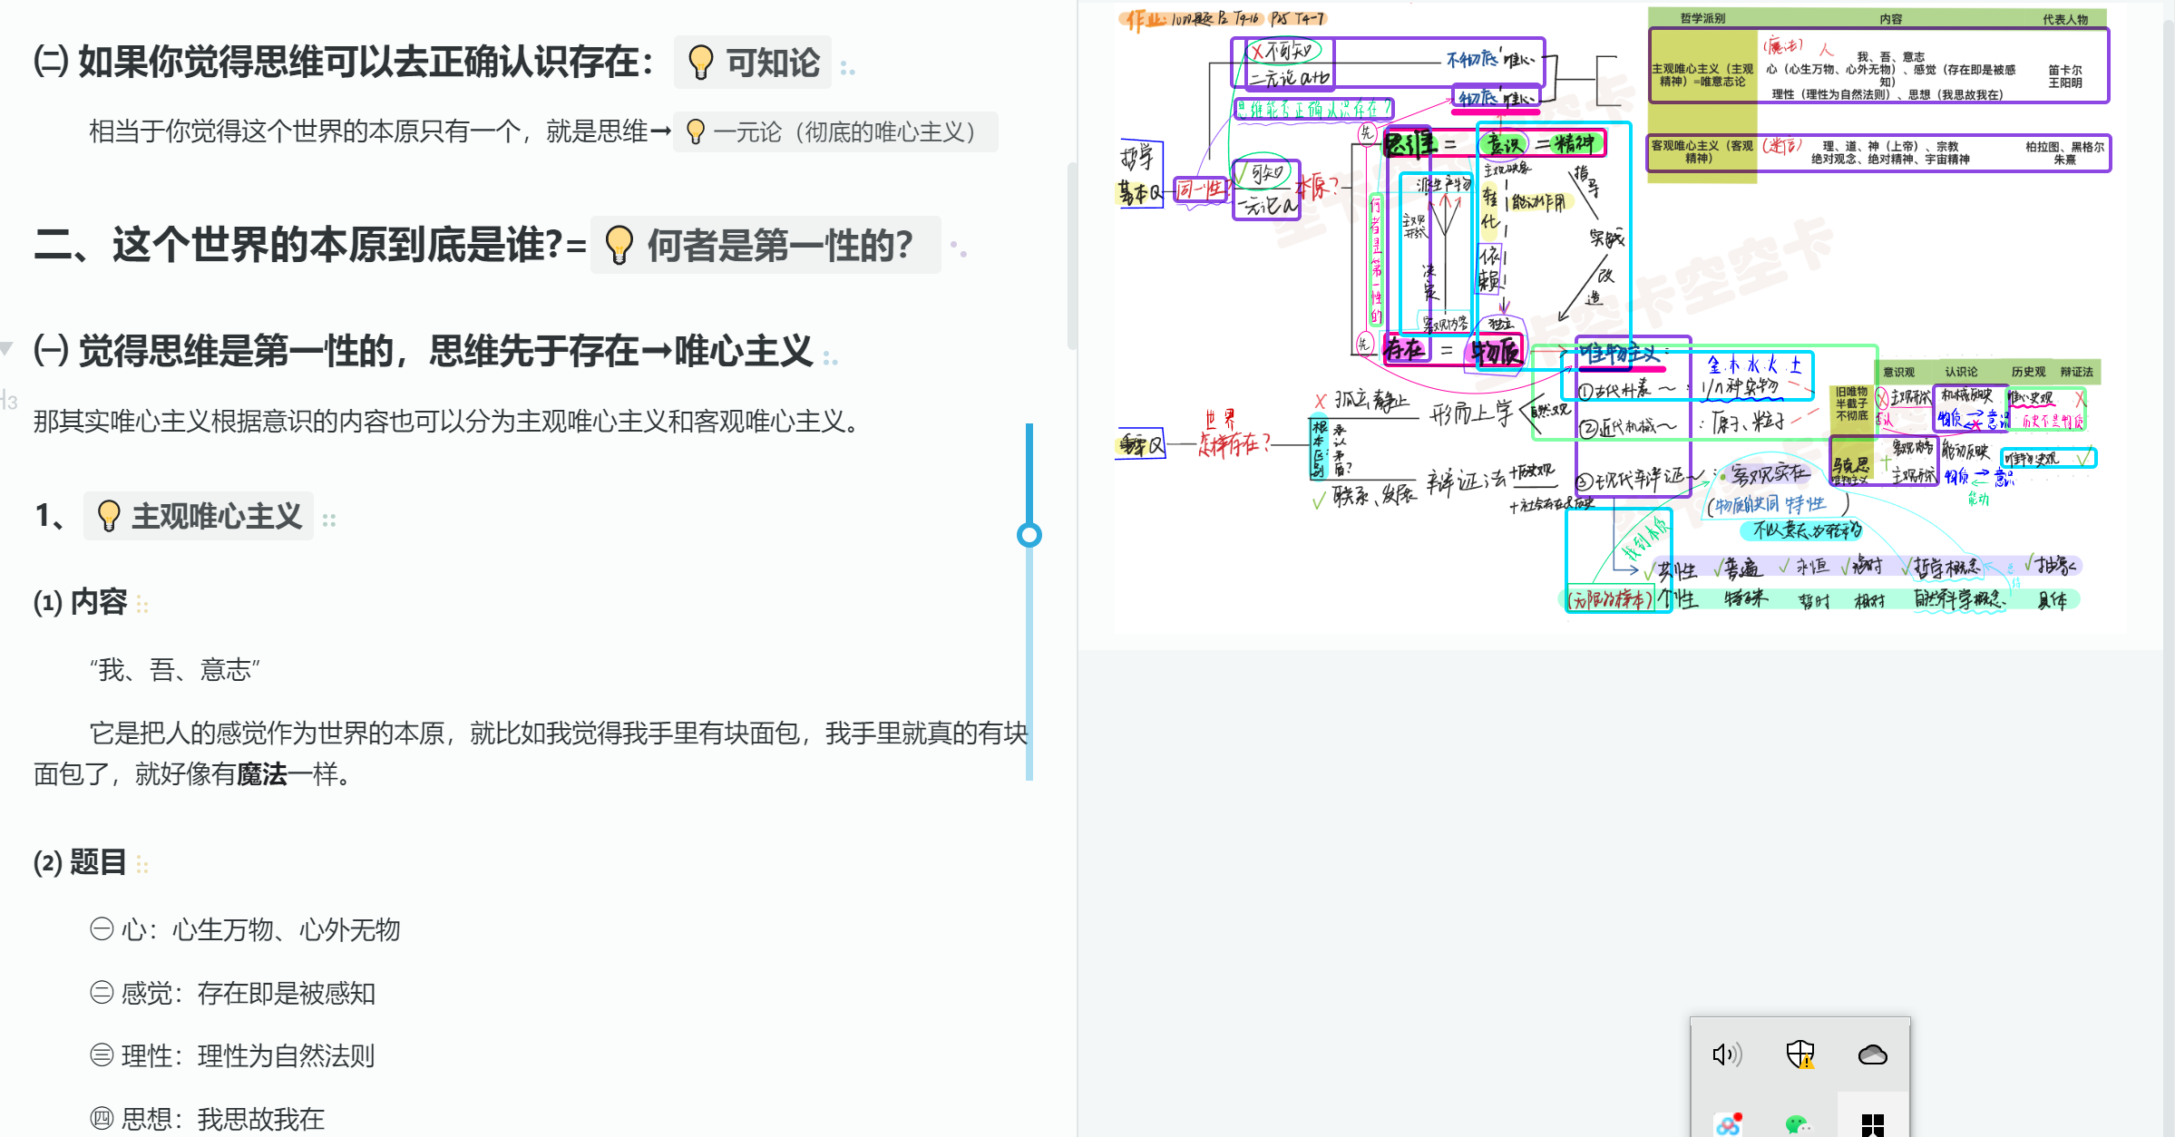Click the lightbulb icon in the 可知论 tag
Screen dimensions: 2175x1137
point(699,63)
